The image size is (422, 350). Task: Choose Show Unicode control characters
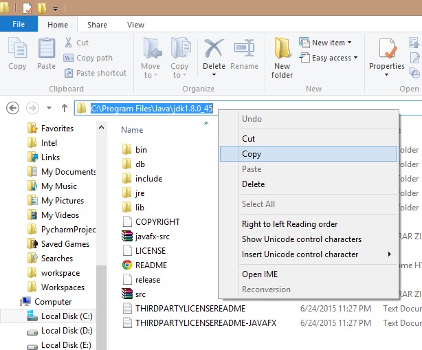(x=309, y=239)
